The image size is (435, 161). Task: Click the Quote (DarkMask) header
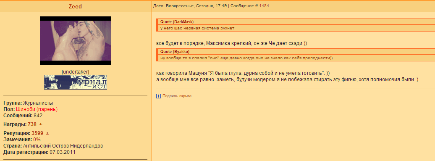click(177, 22)
